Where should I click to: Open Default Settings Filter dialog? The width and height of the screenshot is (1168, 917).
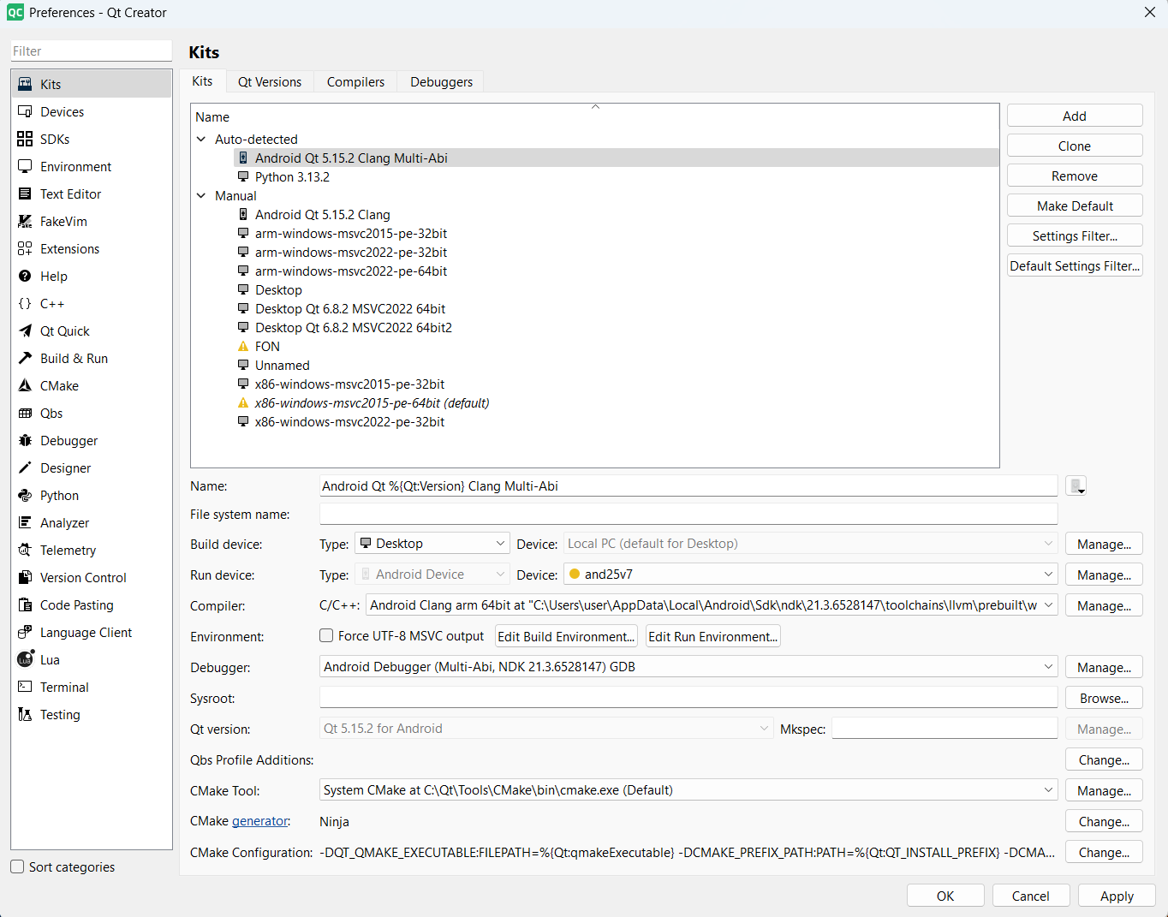pos(1075,265)
